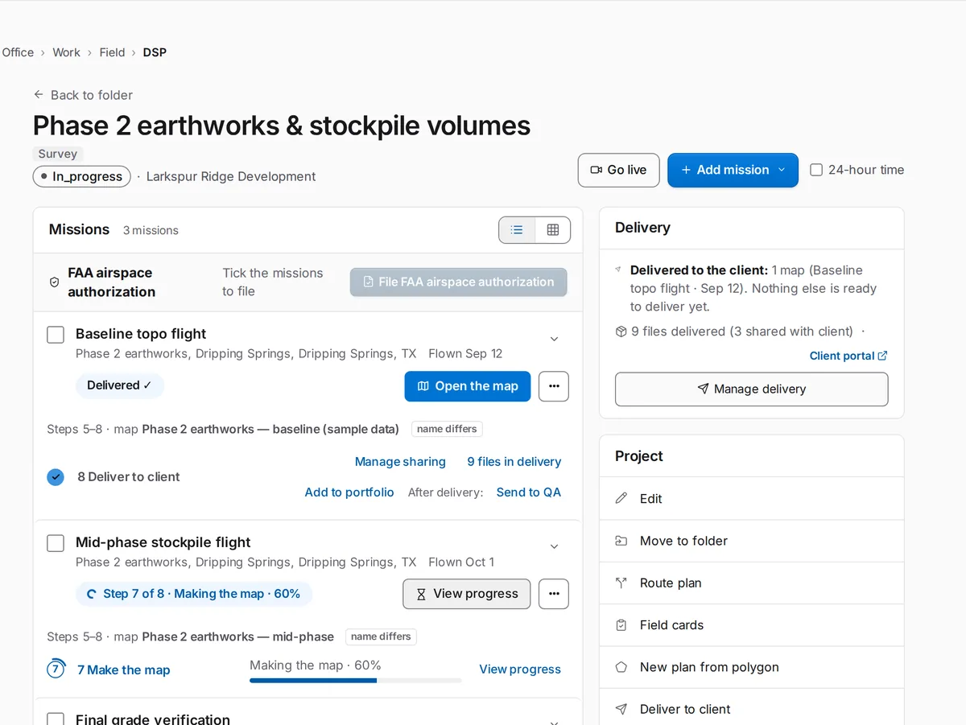Click name differs badge for baseline map
This screenshot has width=966, height=725.
(447, 429)
